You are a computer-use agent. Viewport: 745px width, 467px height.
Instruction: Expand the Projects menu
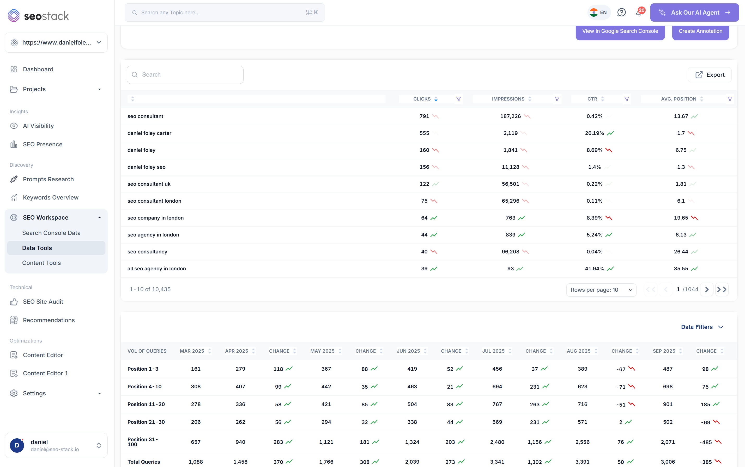click(x=100, y=89)
